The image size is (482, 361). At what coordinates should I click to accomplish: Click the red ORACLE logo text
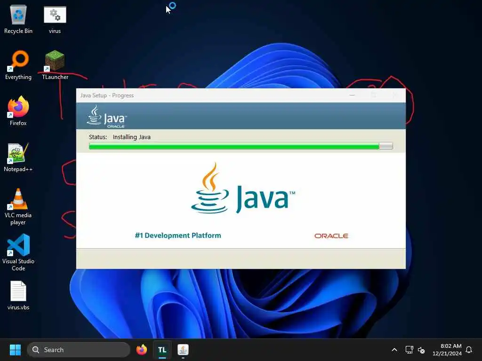(331, 236)
